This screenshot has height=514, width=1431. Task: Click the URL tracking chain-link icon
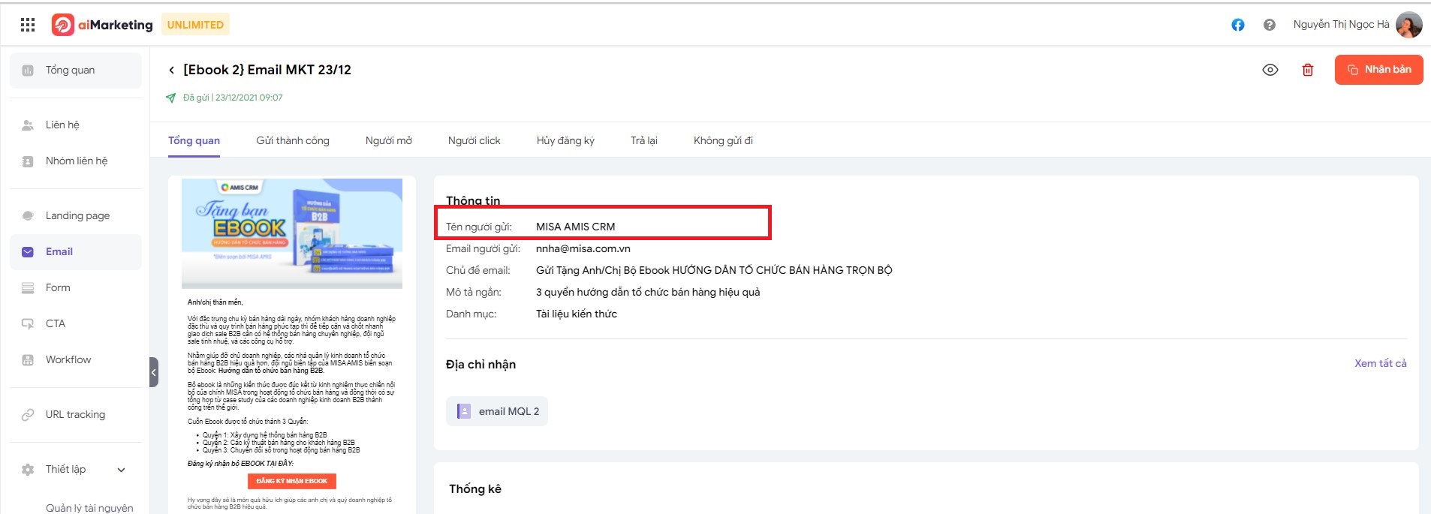[28, 415]
